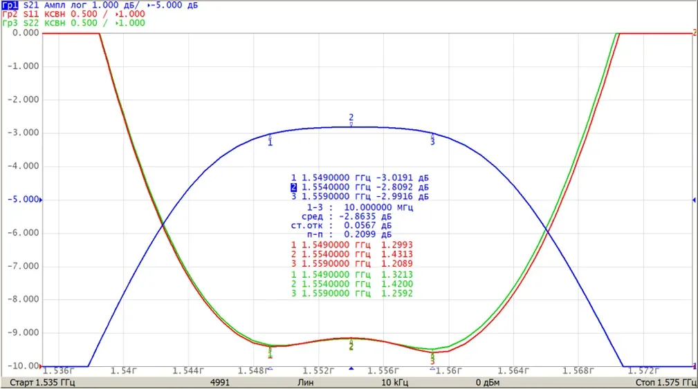The image size is (698, 389).
Task: Click the blue reference level arrow at -5.000
Action: (x=41, y=200)
